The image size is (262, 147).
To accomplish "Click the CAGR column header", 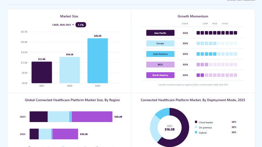I will click(x=185, y=24).
